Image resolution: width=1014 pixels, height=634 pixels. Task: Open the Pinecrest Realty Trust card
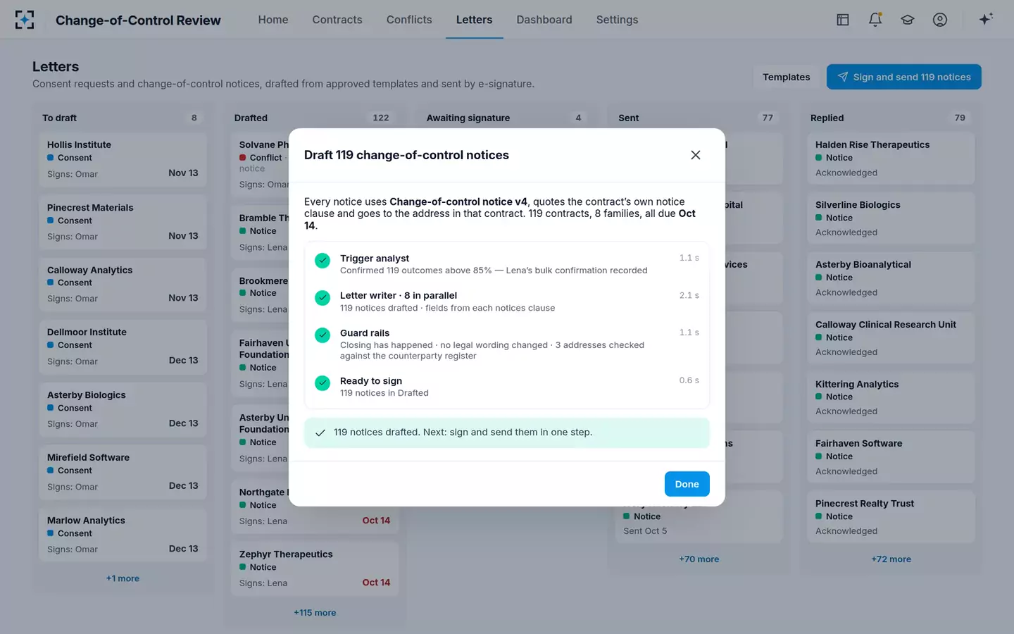(891, 517)
